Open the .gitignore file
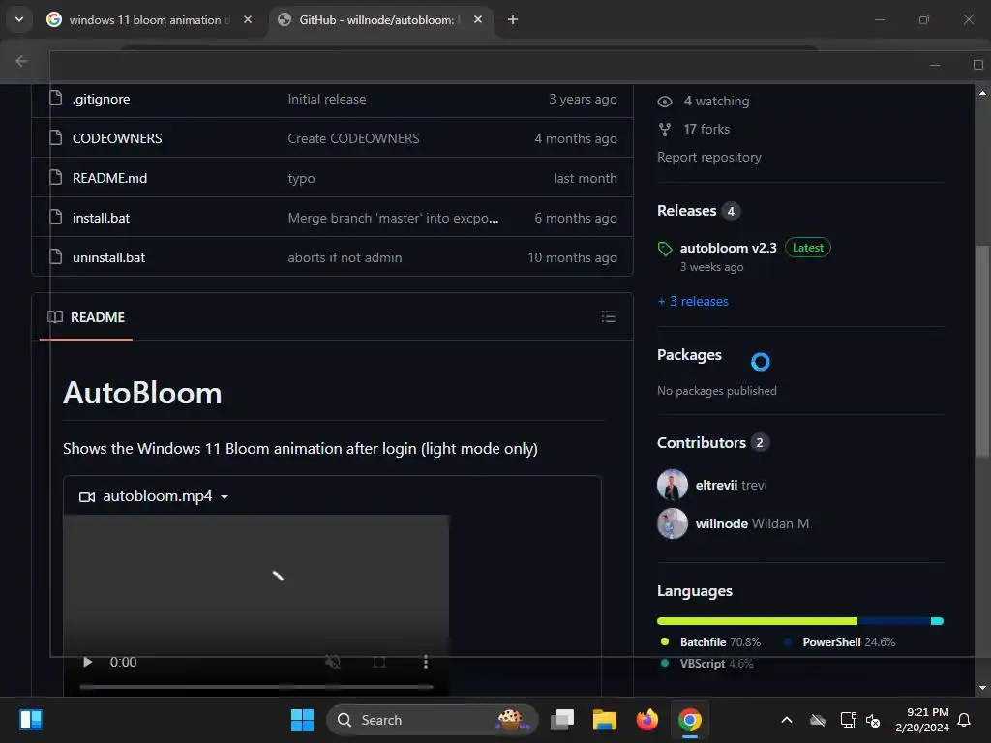 [x=101, y=100]
